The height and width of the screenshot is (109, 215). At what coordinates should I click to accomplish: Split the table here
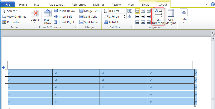coord(88,22)
